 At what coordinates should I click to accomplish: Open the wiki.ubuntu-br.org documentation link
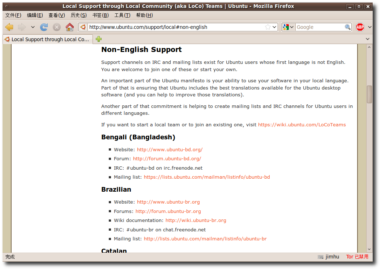(196, 221)
